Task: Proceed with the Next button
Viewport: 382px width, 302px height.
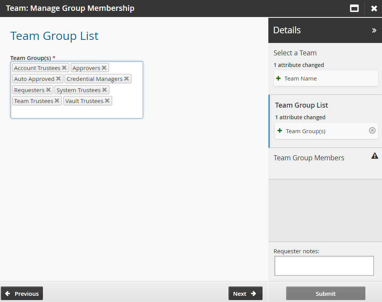Action: [x=245, y=293]
